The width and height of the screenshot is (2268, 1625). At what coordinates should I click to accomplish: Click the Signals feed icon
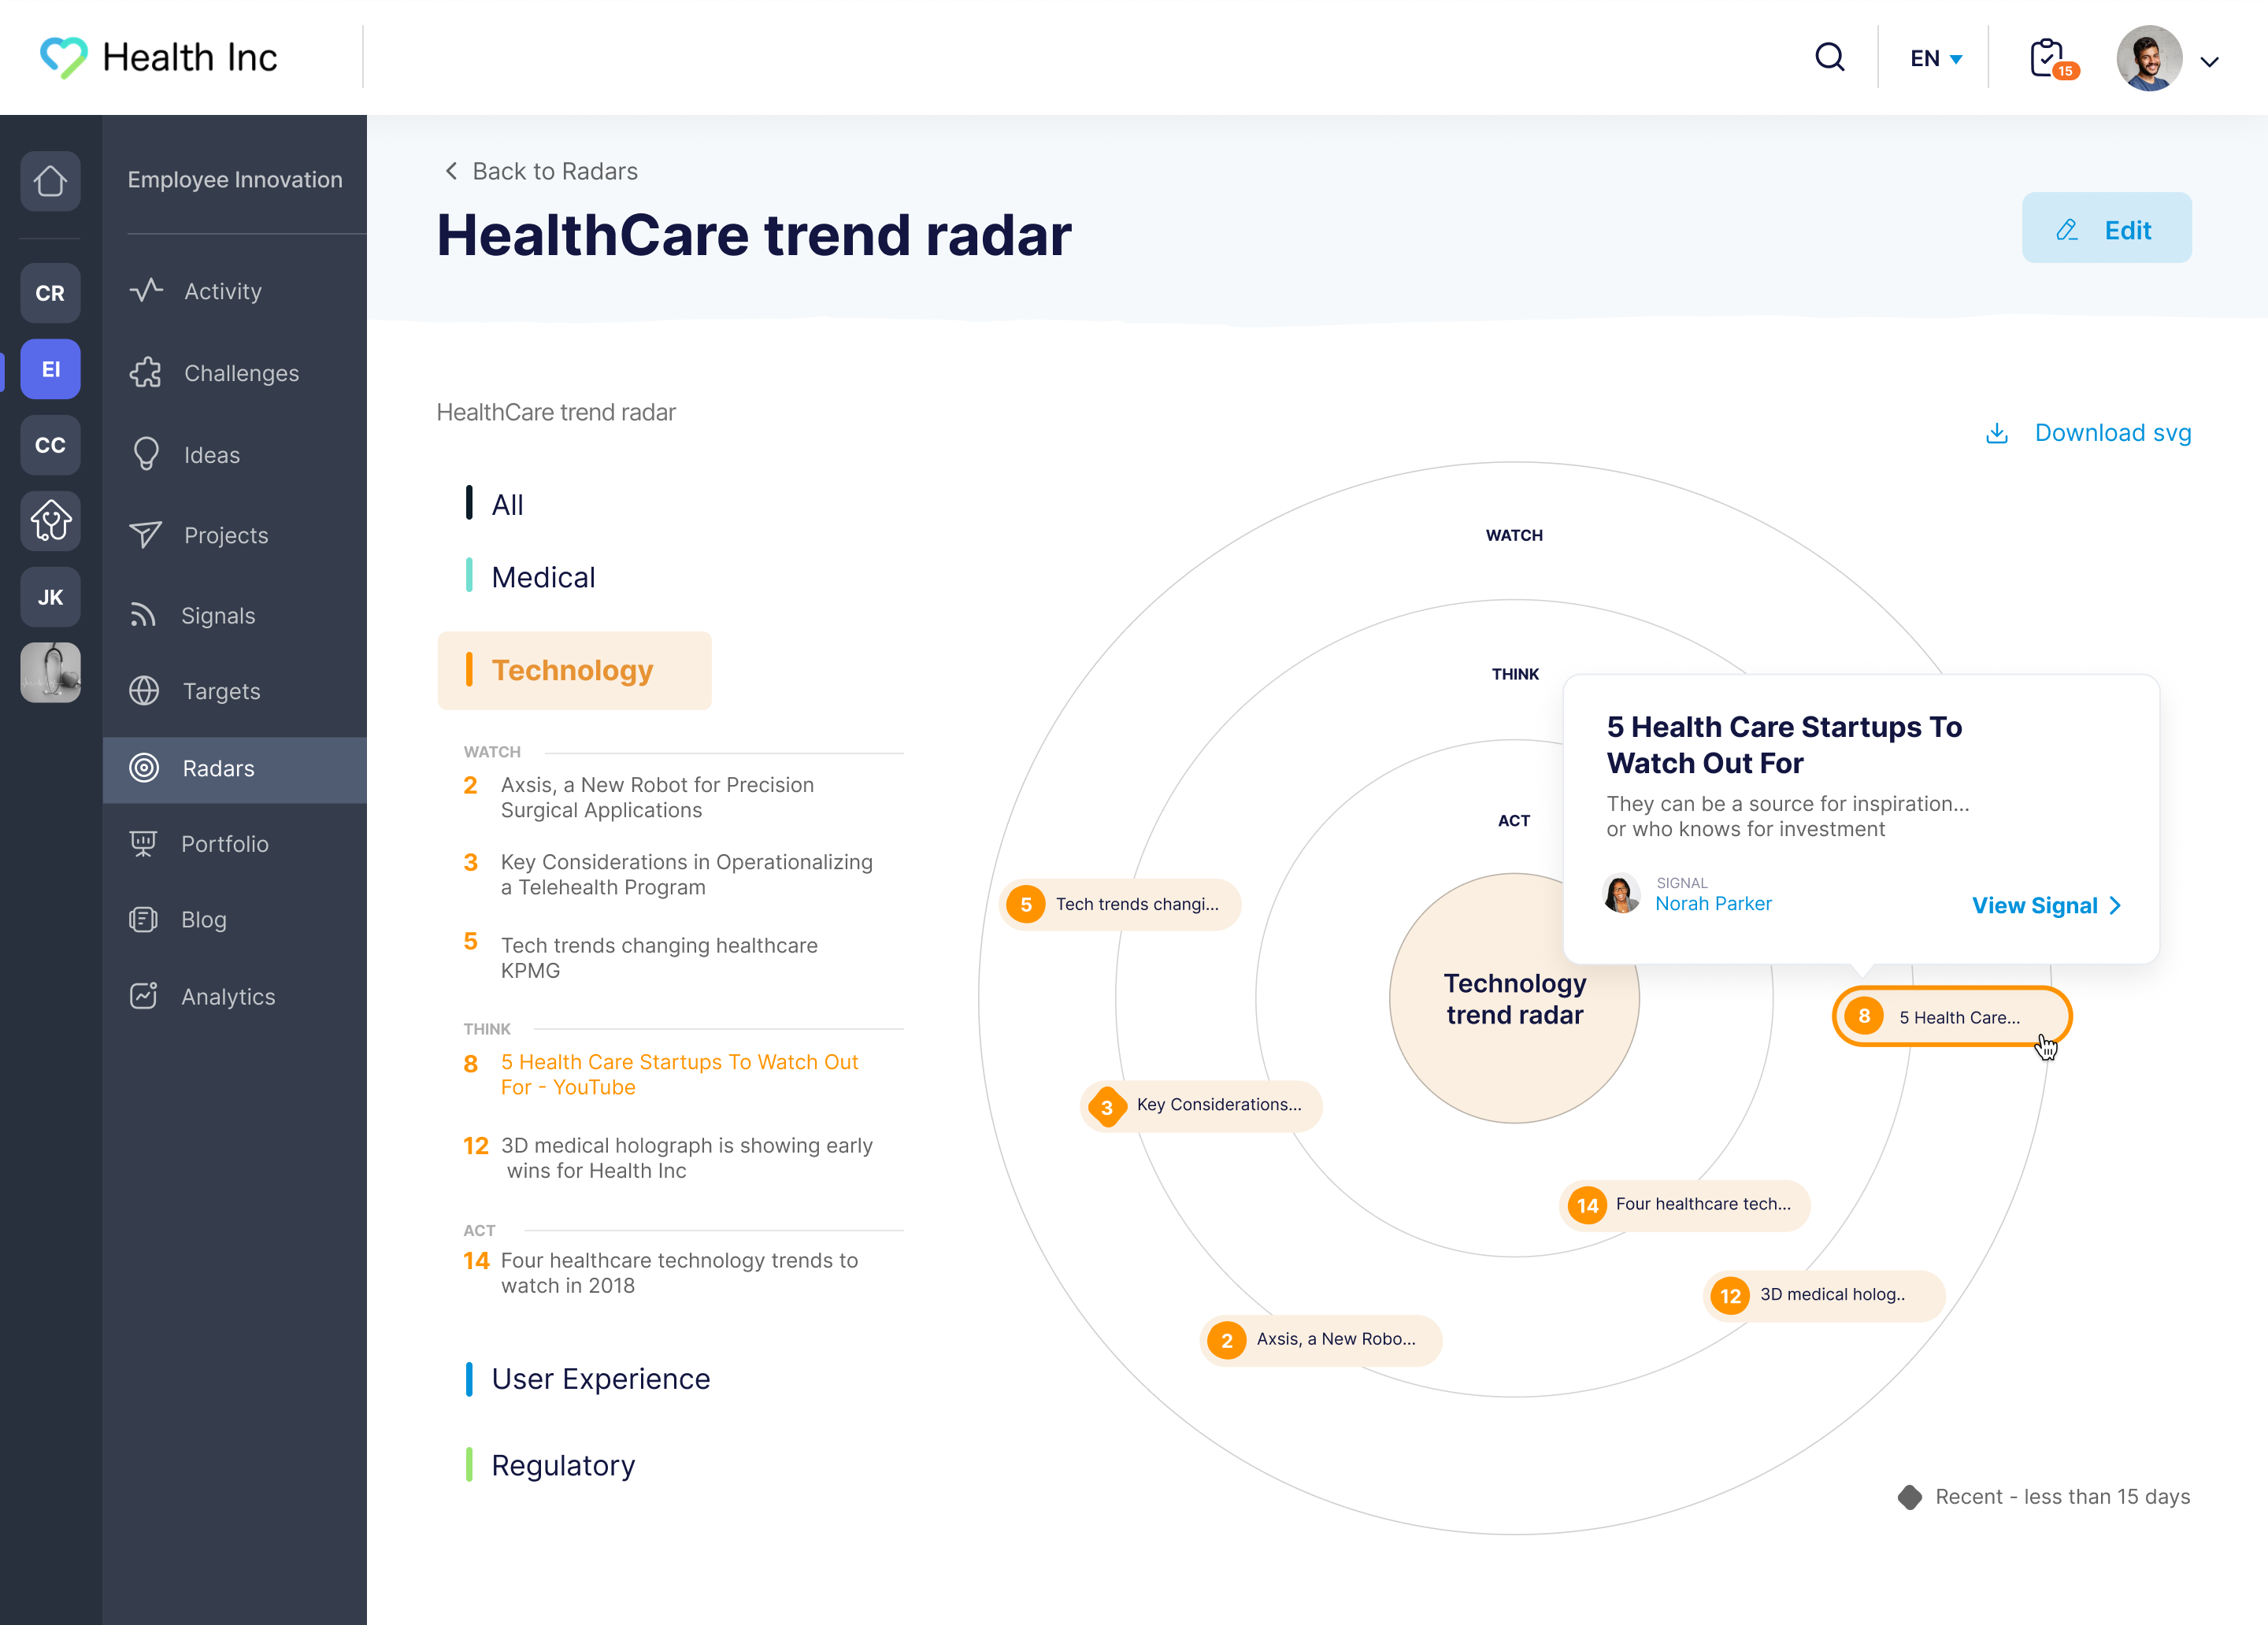pos(143,615)
